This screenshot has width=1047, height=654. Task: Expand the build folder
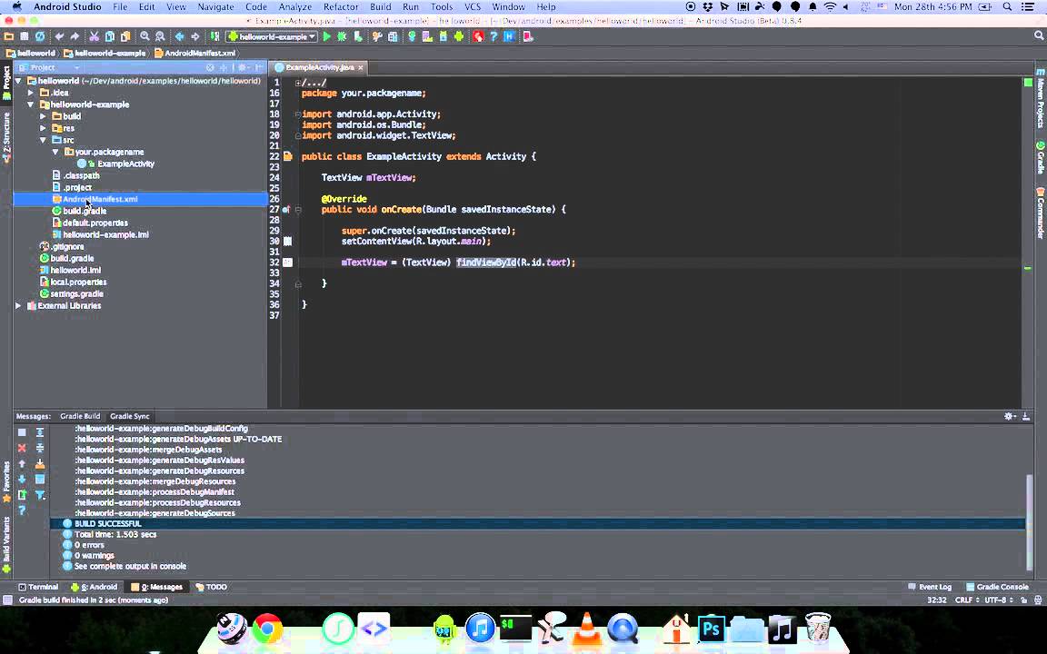coord(43,116)
